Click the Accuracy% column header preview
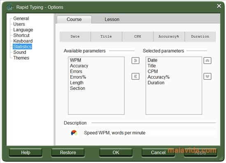 coord(169,37)
